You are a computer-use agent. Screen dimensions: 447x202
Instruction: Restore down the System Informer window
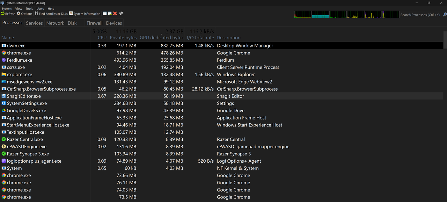[429, 3]
